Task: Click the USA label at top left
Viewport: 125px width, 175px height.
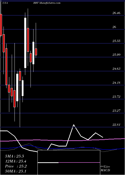Action: click(x=5, y=3)
